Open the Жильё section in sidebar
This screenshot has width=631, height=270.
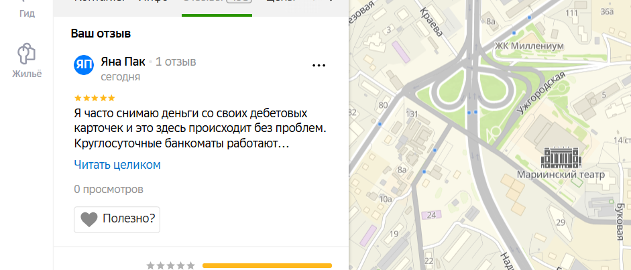point(27,61)
